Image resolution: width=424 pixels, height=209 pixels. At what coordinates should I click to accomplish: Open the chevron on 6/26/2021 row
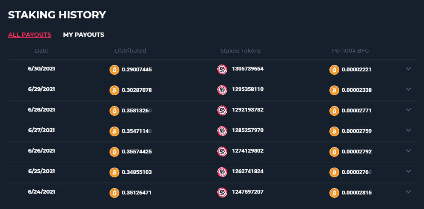coord(408,151)
